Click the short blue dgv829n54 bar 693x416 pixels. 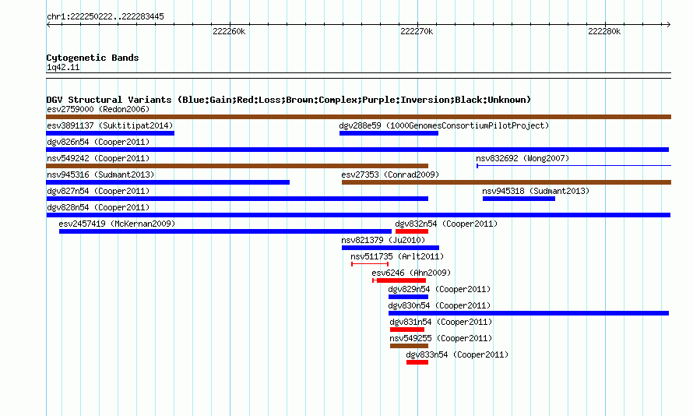408,297
